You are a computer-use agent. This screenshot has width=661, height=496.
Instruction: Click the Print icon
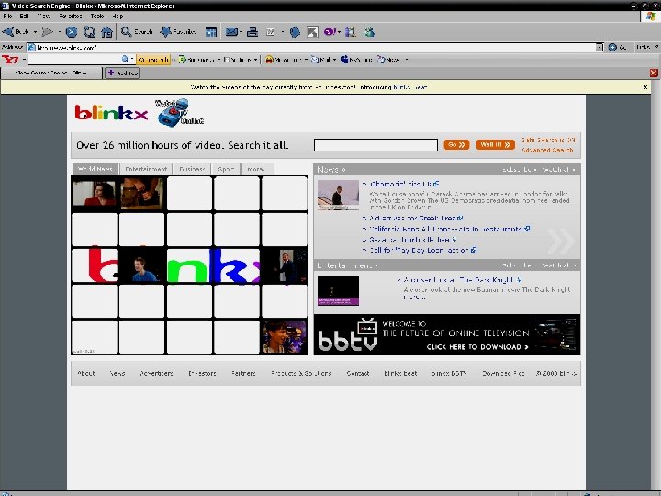click(x=252, y=31)
